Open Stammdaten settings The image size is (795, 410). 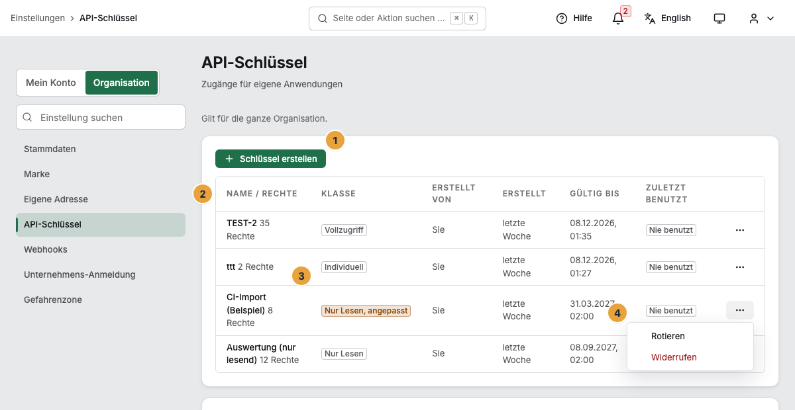(101, 149)
